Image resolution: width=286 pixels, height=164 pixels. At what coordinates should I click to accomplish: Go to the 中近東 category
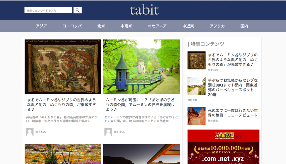(x=188, y=26)
